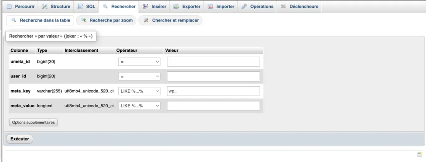
Task: Switch to the Structure tab
Action: [x=56, y=7]
